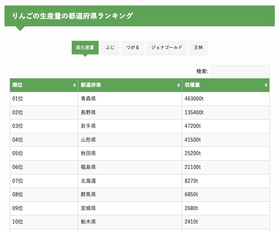Image resolution: width=279 pixels, height=232 pixels.
Task: Select the 04位 rank cell
Action: (x=44, y=140)
